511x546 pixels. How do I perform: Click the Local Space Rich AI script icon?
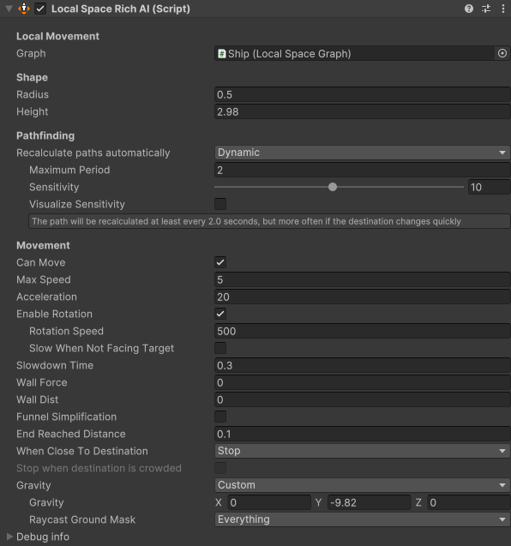(24, 9)
